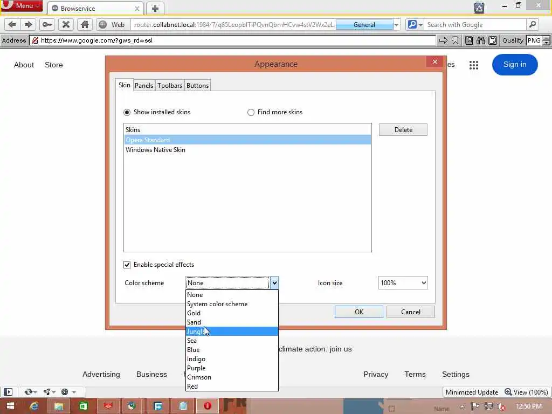Choose System color scheme option

tap(232, 304)
